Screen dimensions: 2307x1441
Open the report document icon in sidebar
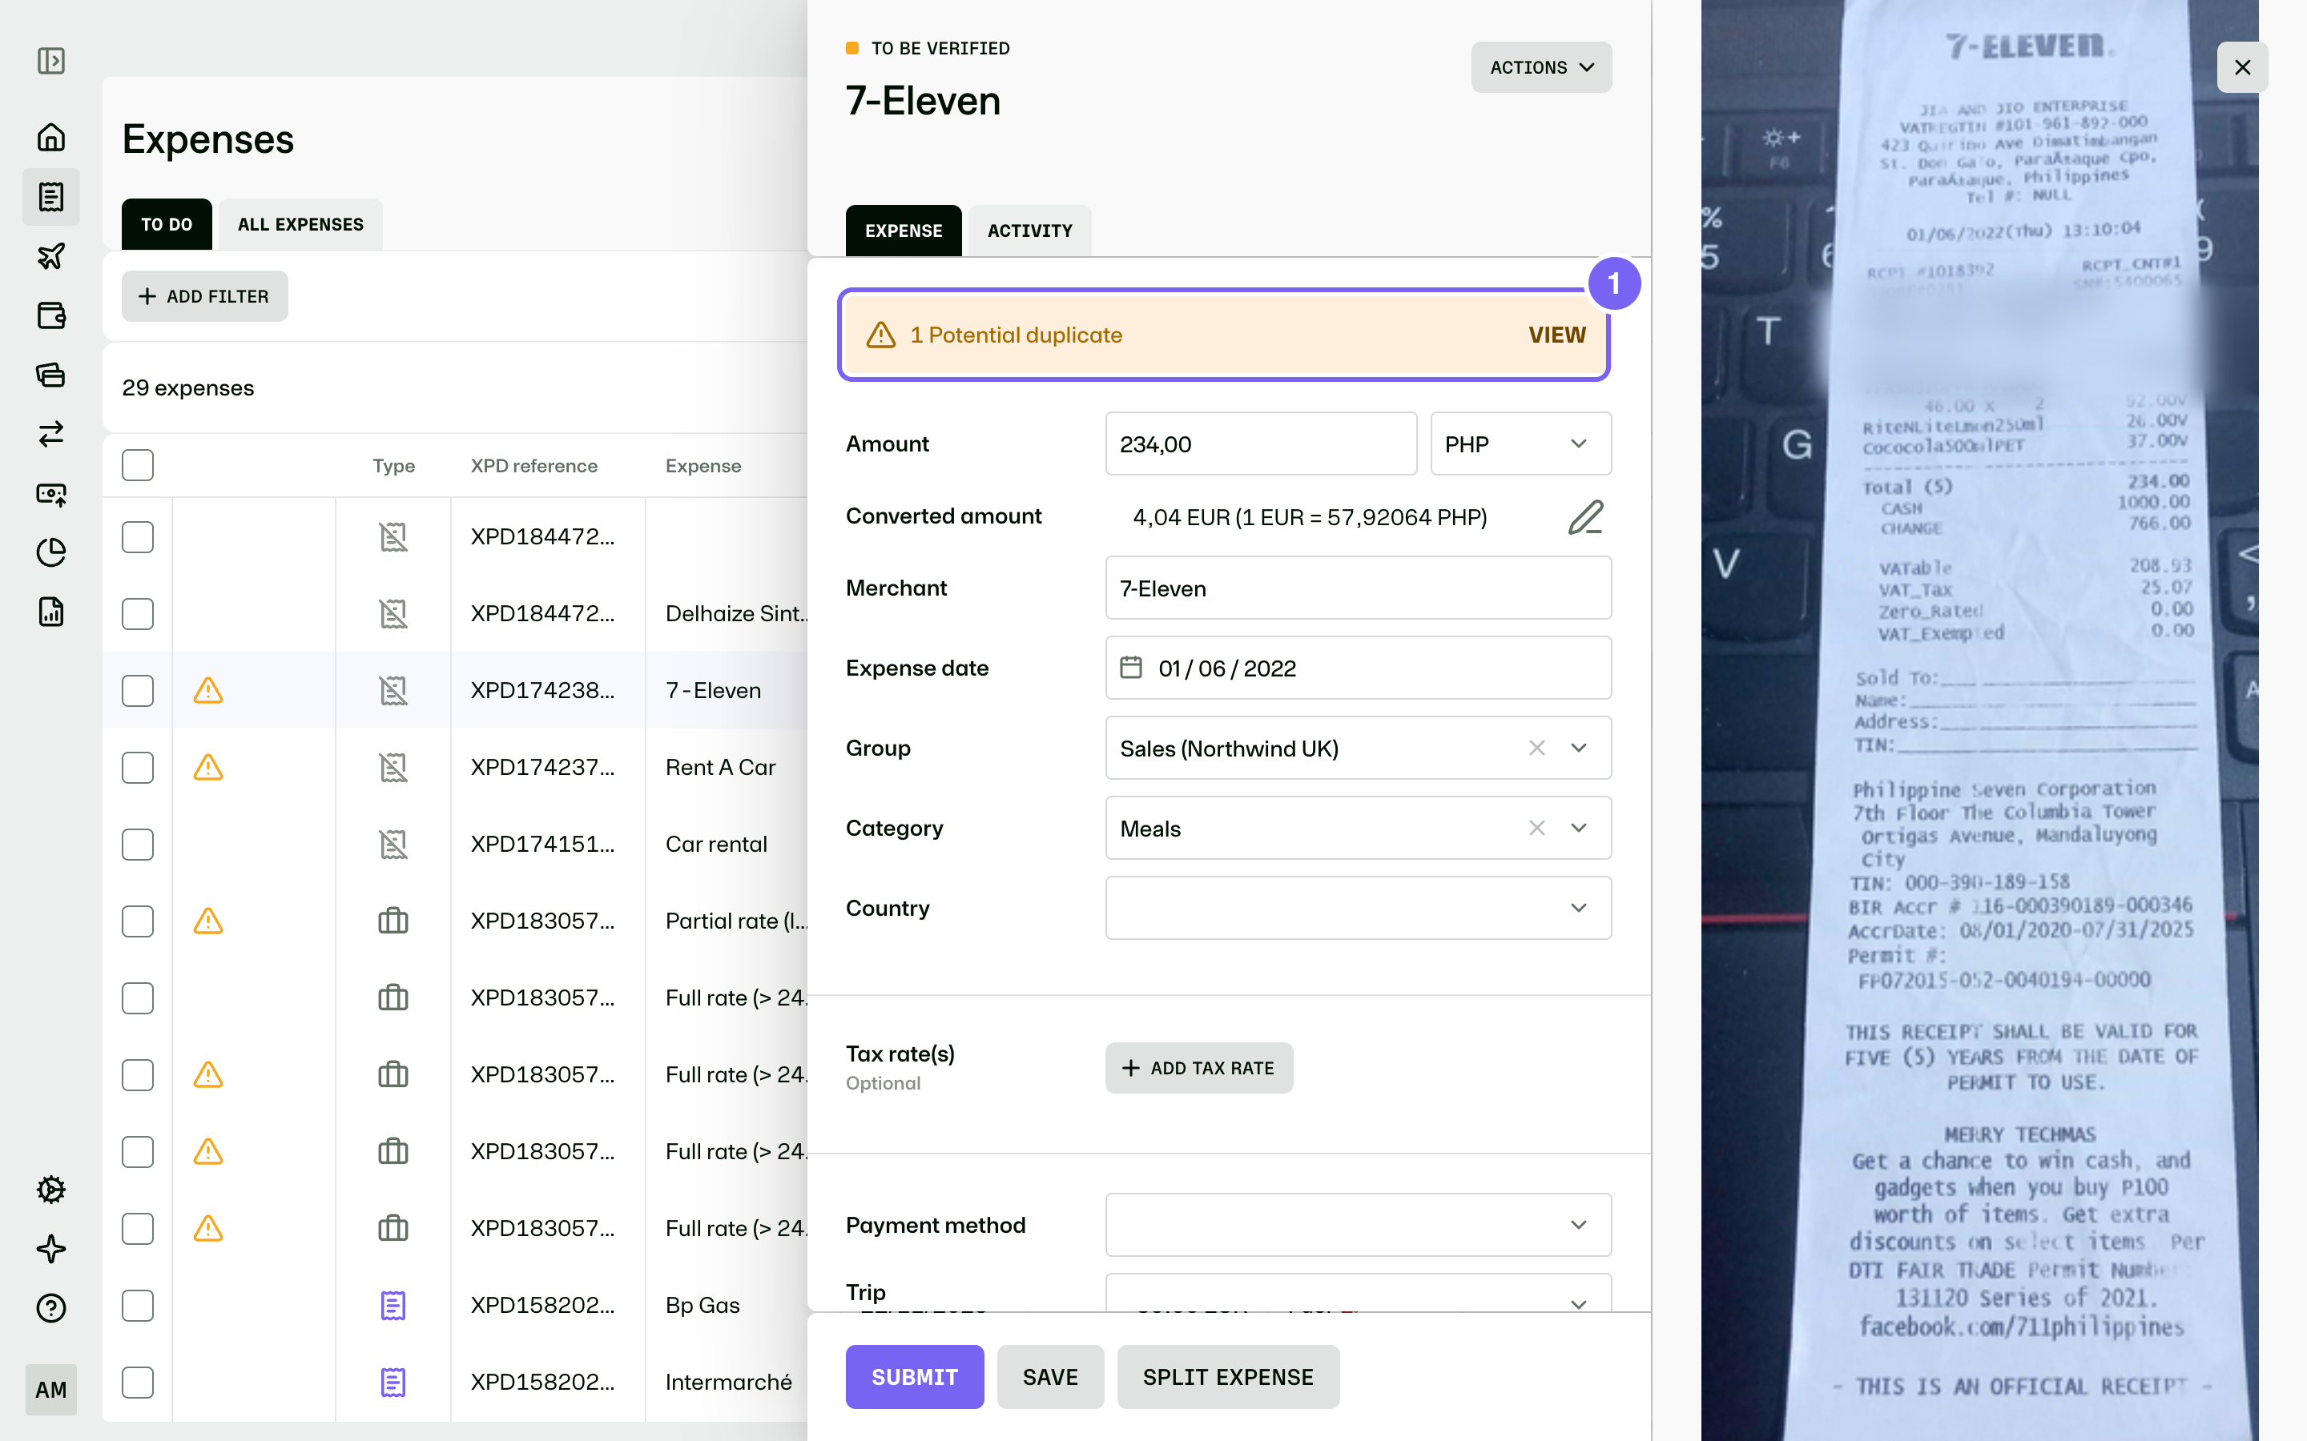(51, 612)
